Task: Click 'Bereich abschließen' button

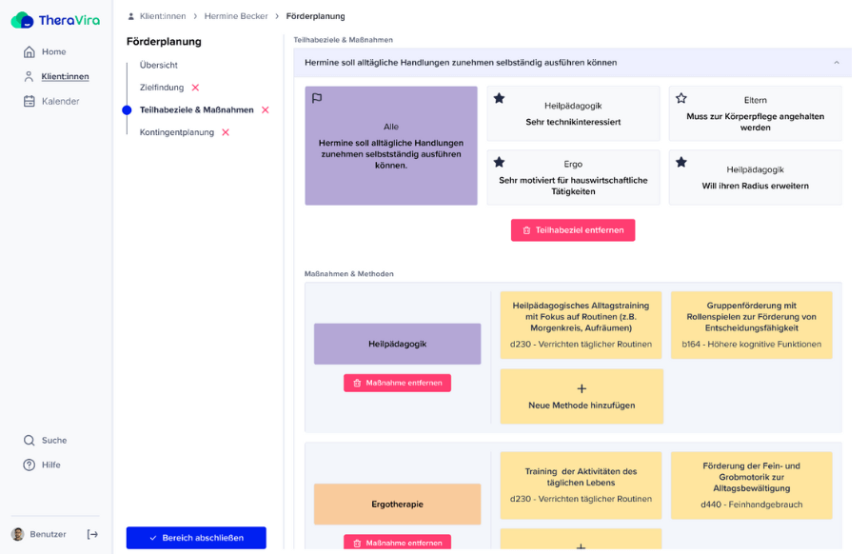Action: pyautogui.click(x=196, y=538)
